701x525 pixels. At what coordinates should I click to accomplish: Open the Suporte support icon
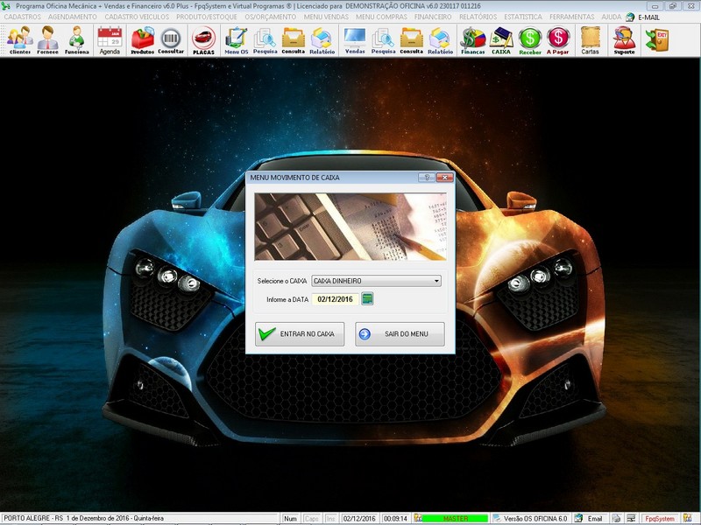(x=624, y=40)
